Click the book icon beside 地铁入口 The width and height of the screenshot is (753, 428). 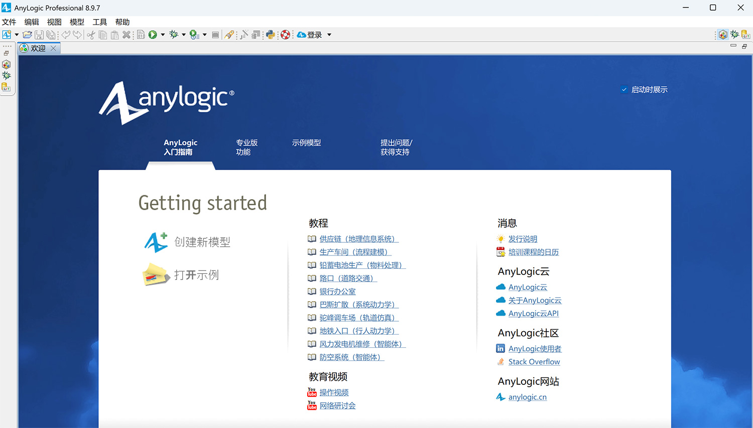point(312,331)
